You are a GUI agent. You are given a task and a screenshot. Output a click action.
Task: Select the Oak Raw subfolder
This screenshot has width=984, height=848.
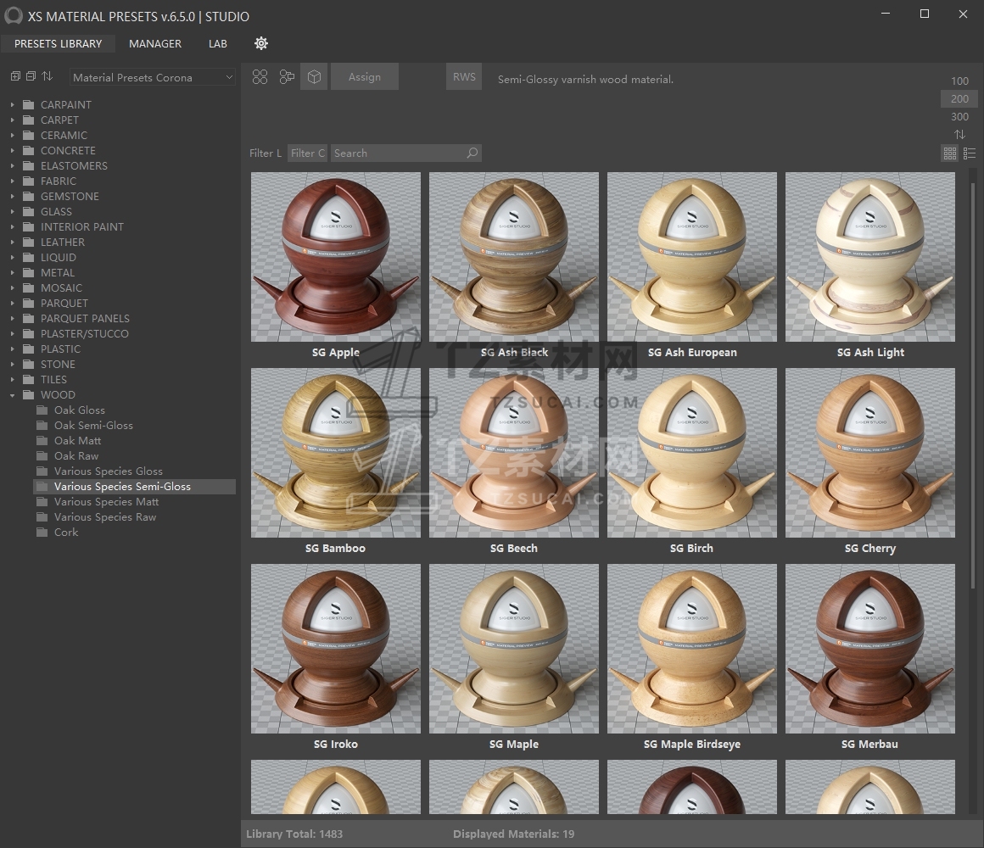pyautogui.click(x=76, y=456)
